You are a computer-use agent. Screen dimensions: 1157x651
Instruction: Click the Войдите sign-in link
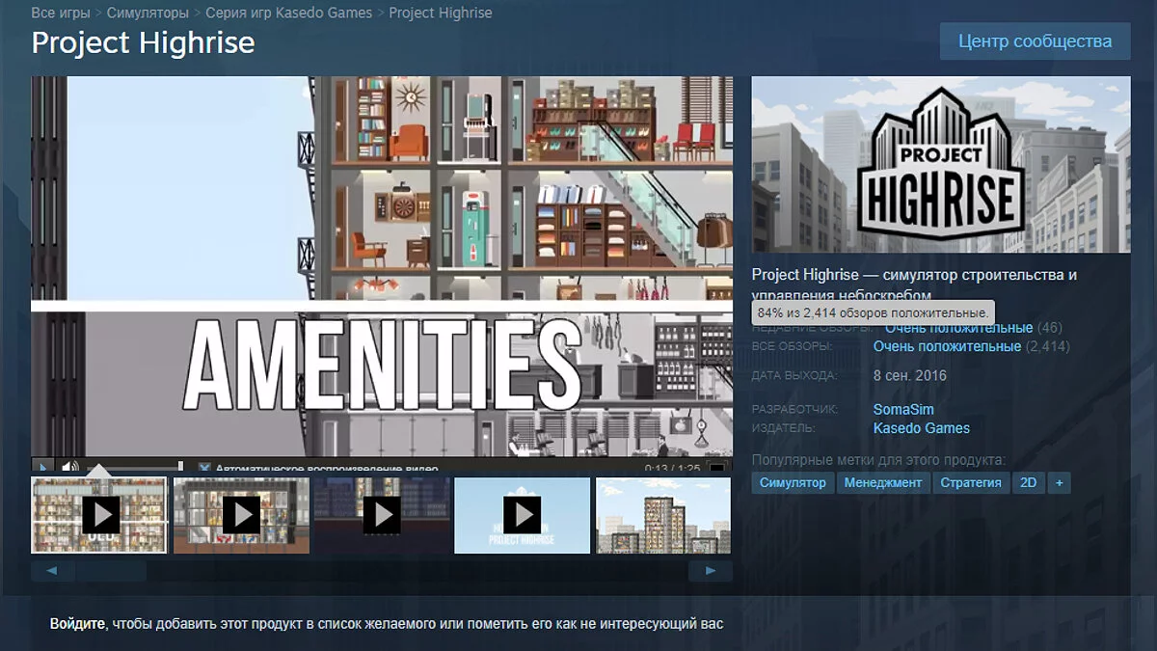(77, 624)
